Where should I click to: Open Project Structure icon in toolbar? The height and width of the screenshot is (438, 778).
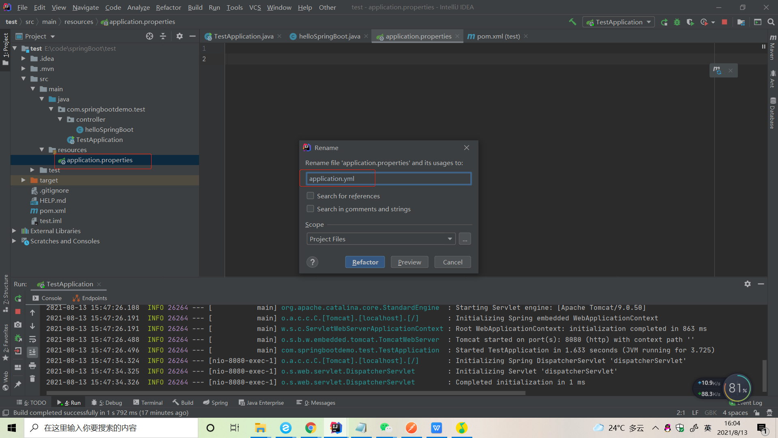tap(741, 22)
